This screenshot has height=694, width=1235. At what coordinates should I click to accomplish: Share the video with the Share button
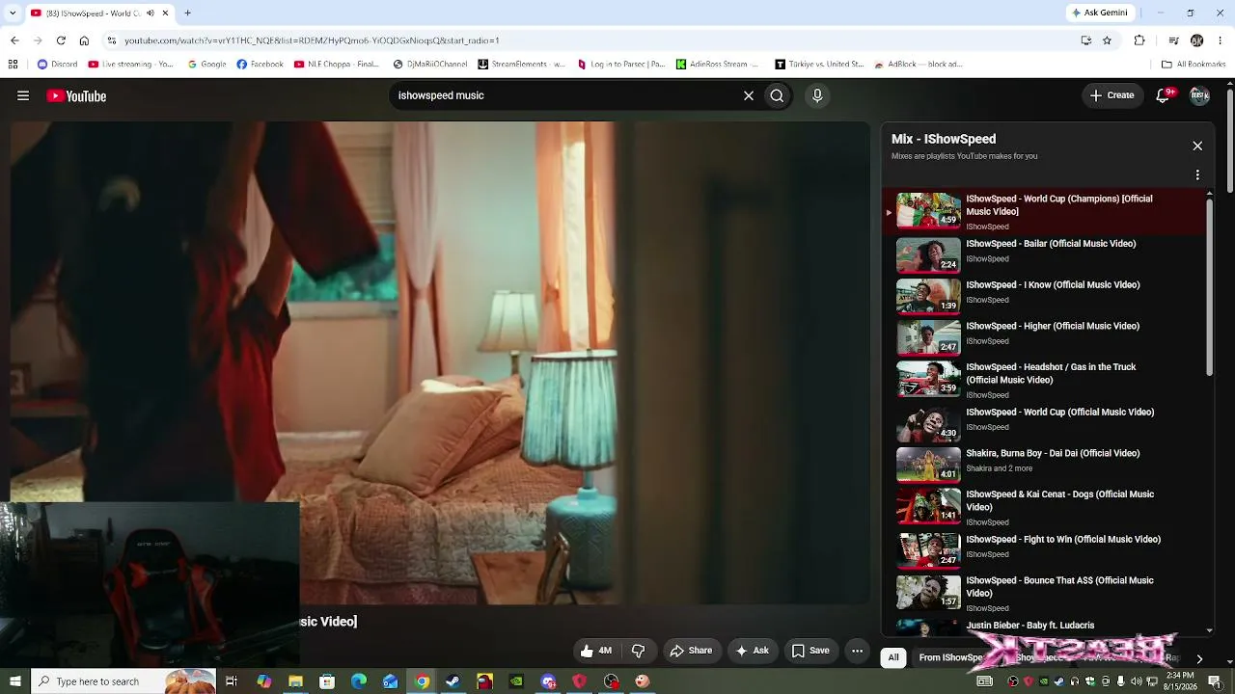point(691,651)
